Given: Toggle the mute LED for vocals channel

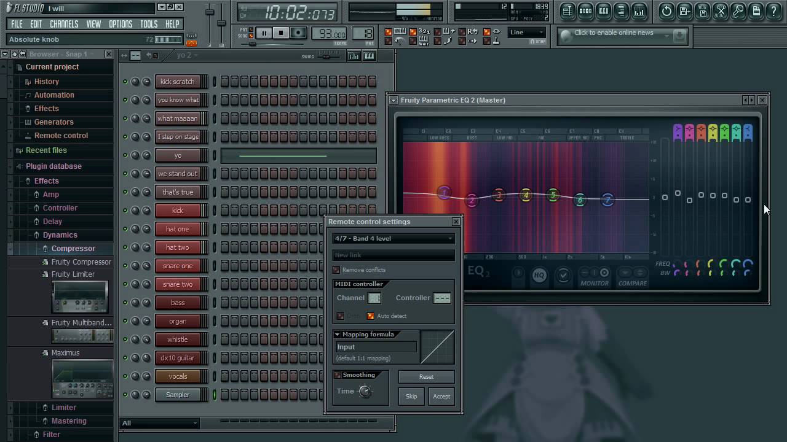Looking at the screenshot, I should point(125,376).
